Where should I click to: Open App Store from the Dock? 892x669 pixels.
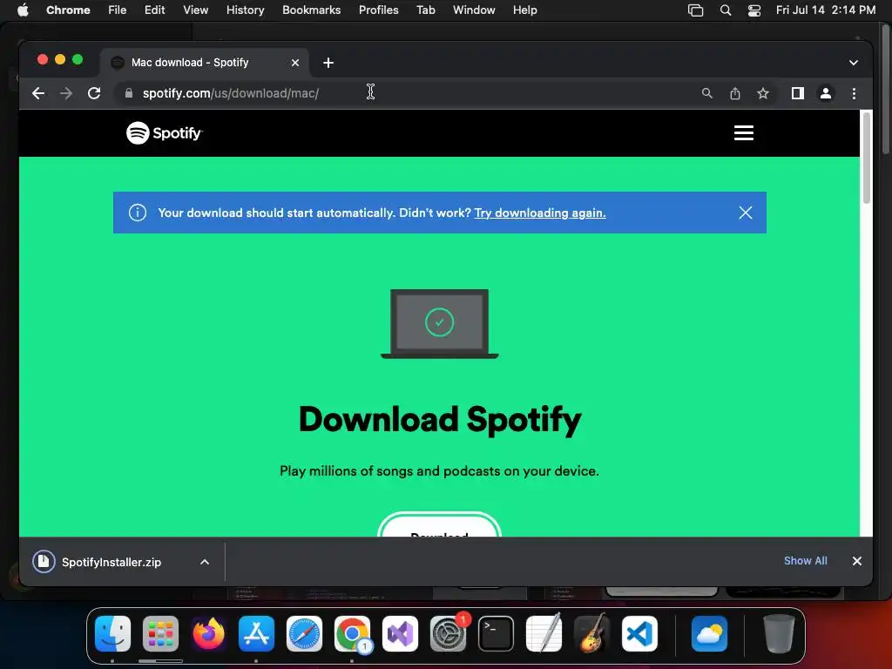[256, 634]
